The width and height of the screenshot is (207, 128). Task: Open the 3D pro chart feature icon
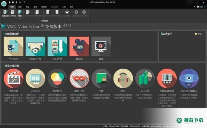pos(145,78)
